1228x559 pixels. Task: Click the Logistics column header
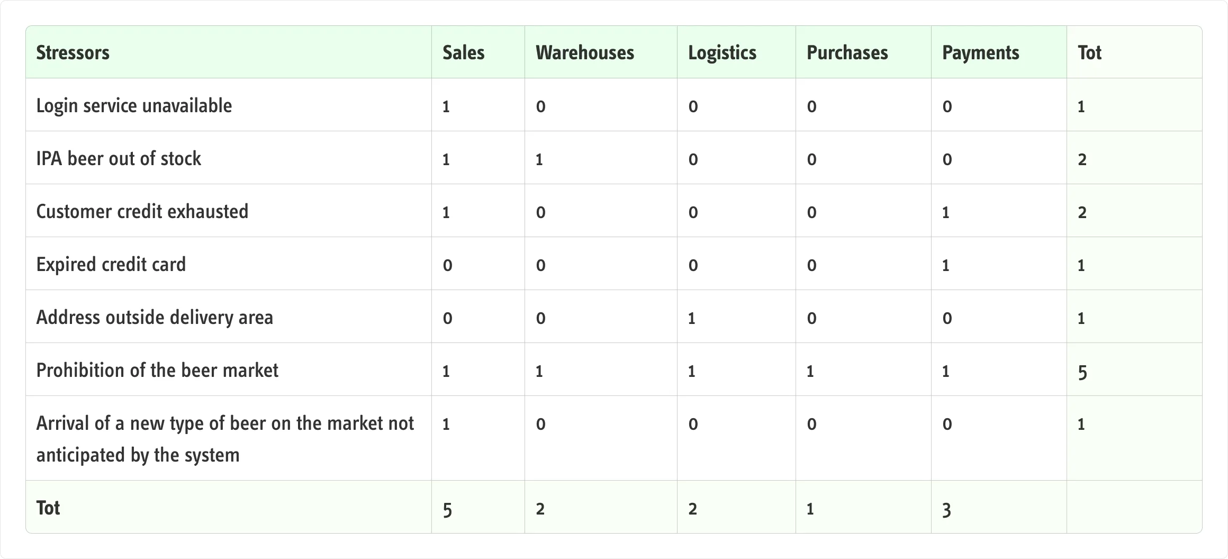[722, 52]
